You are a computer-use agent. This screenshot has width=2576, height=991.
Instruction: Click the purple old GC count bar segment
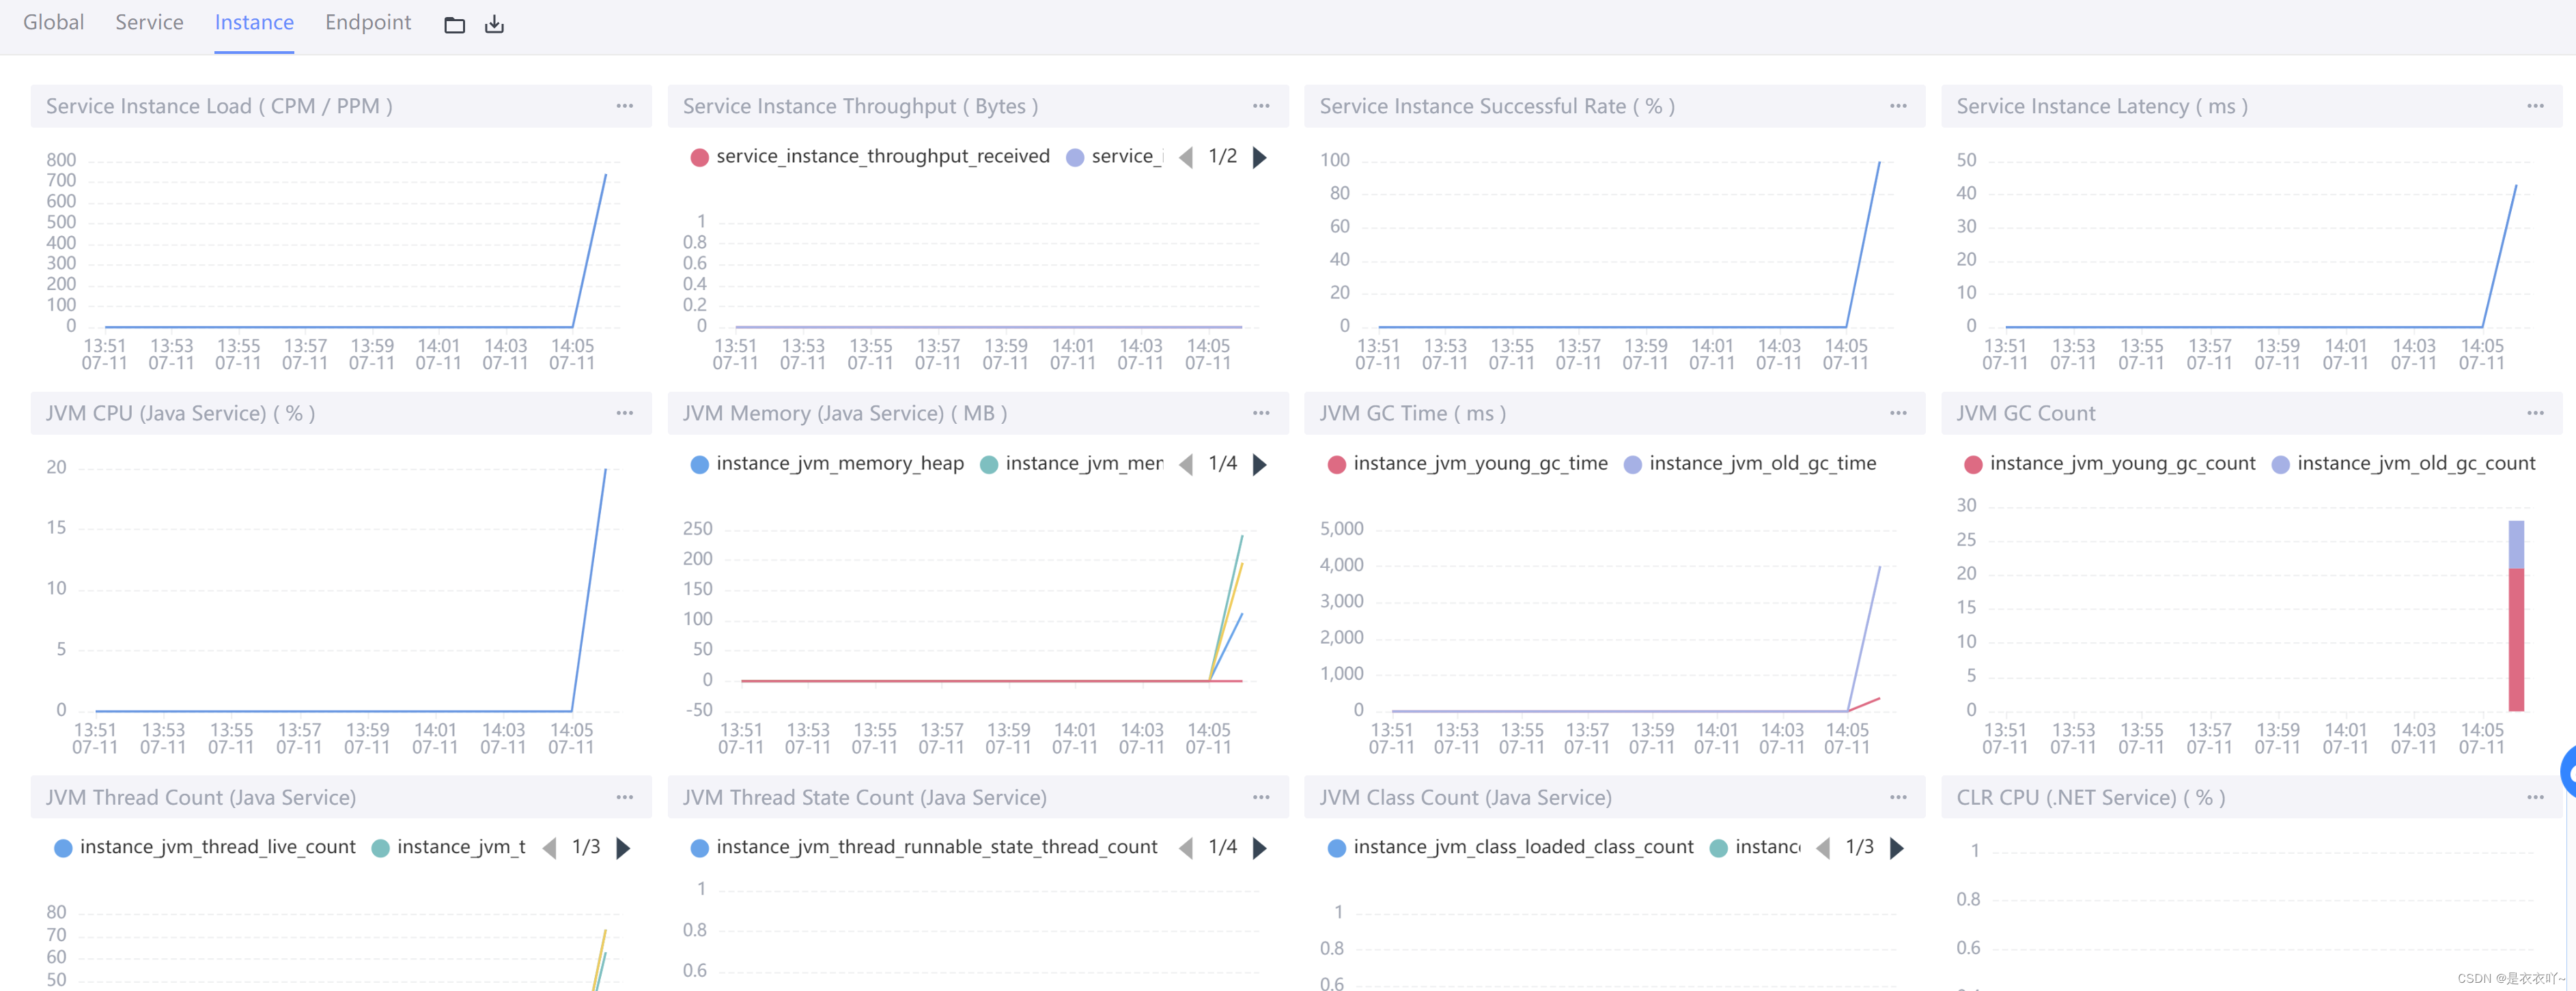coord(2516,545)
